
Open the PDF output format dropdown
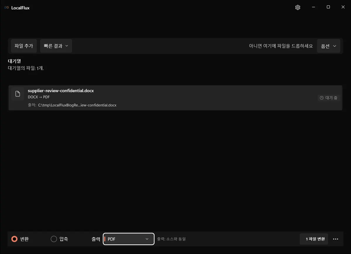[x=129, y=239]
